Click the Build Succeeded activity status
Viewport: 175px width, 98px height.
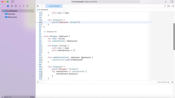pyautogui.click(x=84, y=2)
